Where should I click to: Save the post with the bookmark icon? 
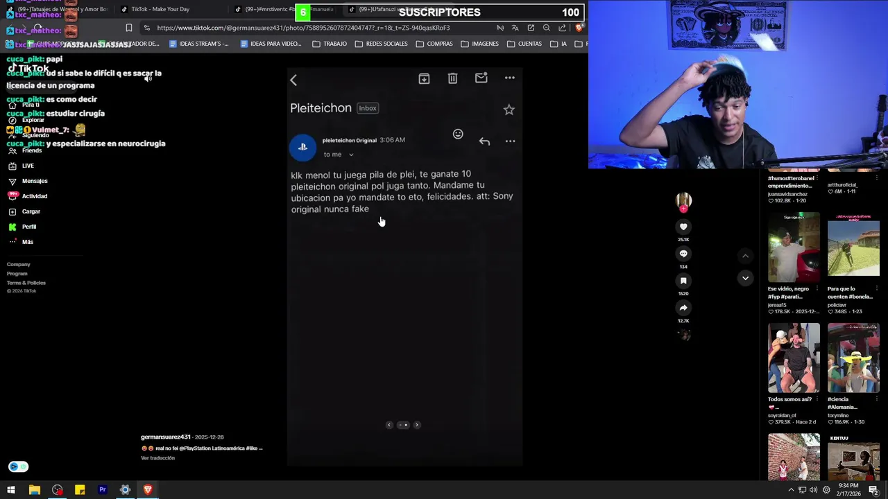683,281
